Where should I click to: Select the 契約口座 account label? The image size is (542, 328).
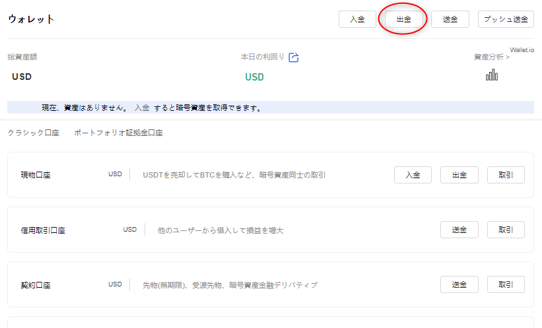36,285
